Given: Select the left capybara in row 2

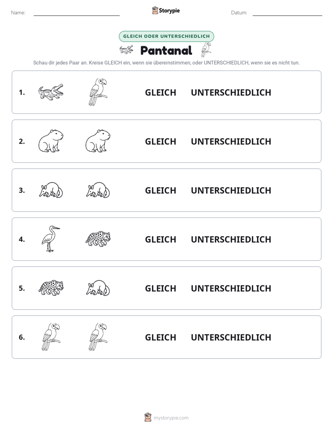Looking at the screenshot, I should click(51, 141).
